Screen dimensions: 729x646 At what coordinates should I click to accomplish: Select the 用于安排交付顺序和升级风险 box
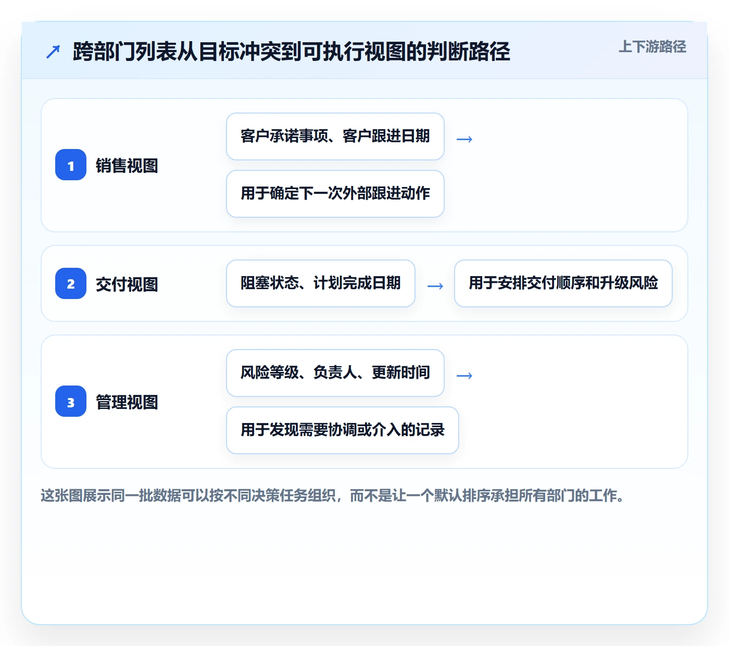[563, 283]
